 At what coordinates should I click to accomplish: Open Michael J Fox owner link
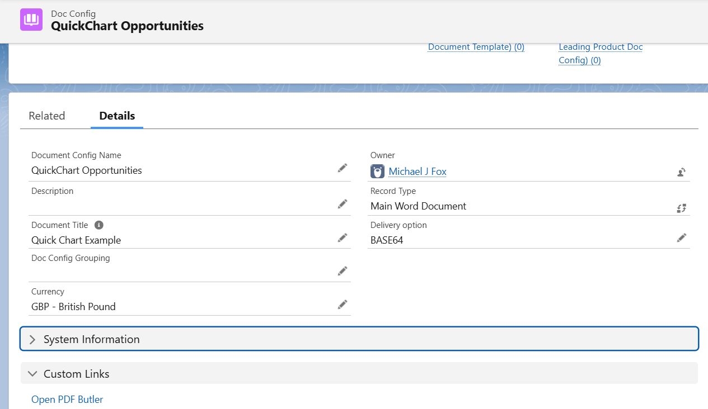pyautogui.click(x=418, y=172)
